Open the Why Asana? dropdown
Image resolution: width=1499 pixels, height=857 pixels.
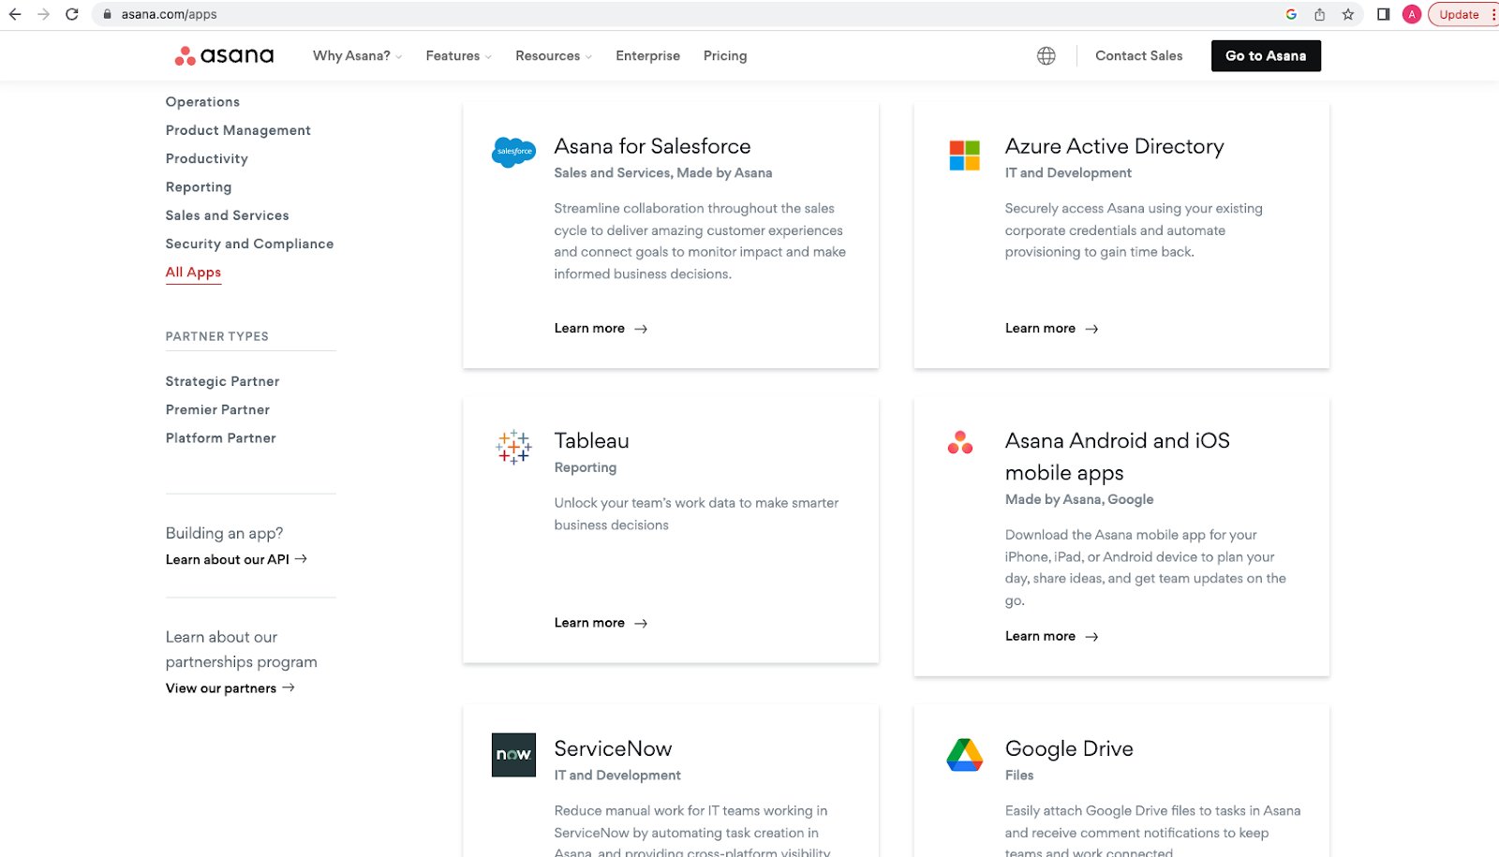tap(351, 56)
